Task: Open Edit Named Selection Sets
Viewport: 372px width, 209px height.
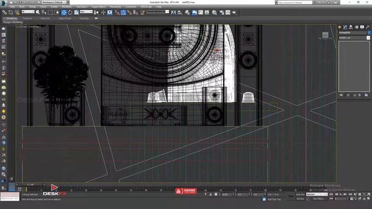Action: (x=142, y=12)
